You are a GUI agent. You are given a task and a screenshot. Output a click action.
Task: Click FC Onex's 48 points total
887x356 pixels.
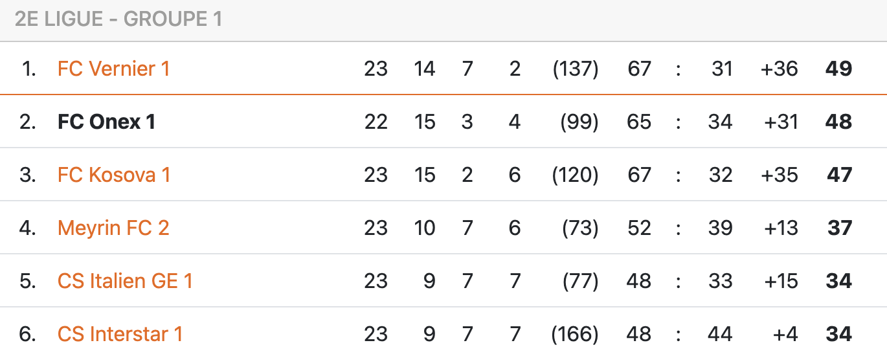[839, 122]
